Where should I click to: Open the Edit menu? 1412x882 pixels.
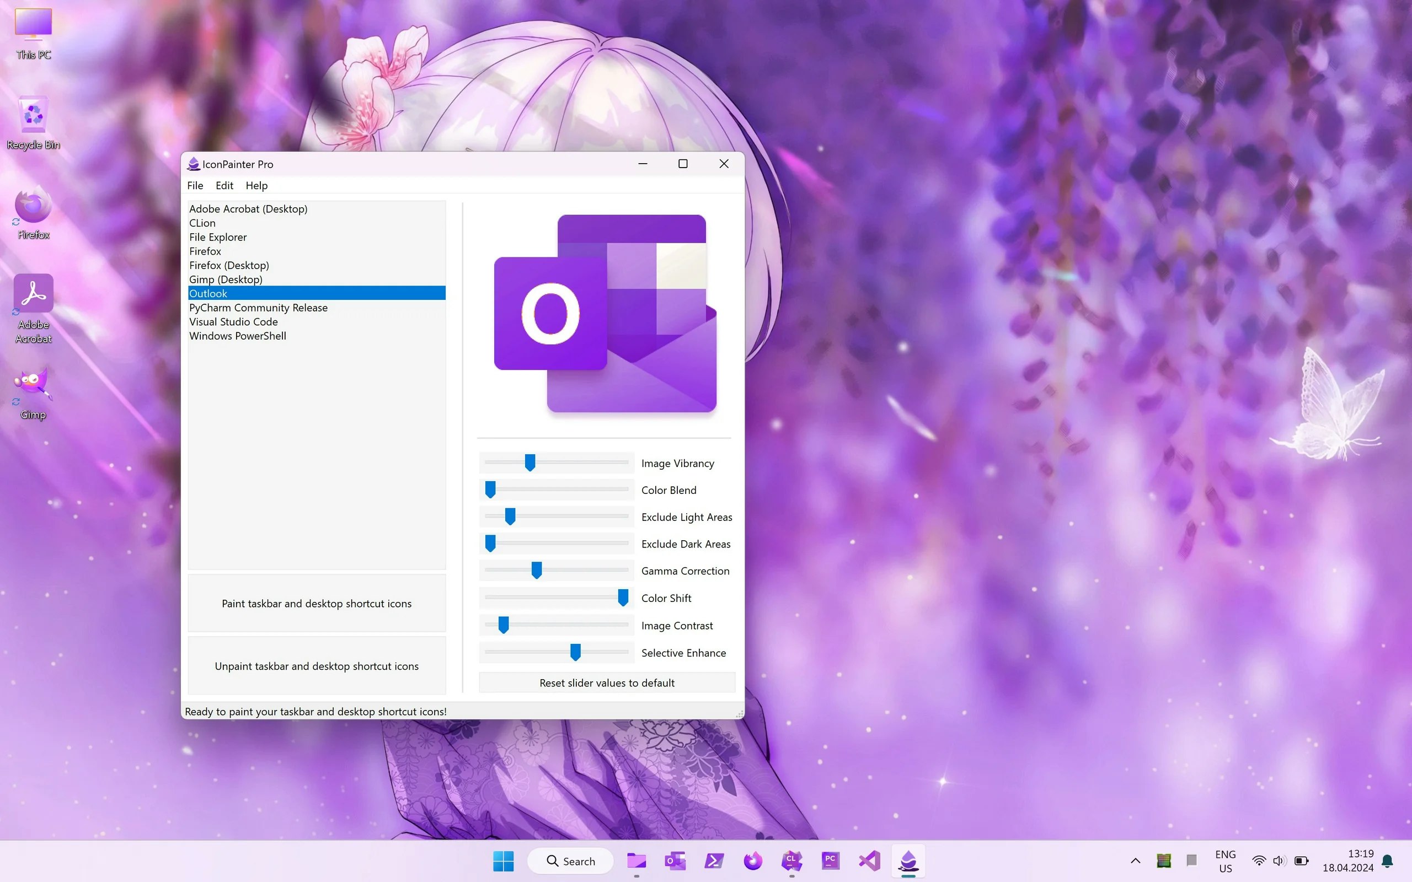click(x=224, y=186)
